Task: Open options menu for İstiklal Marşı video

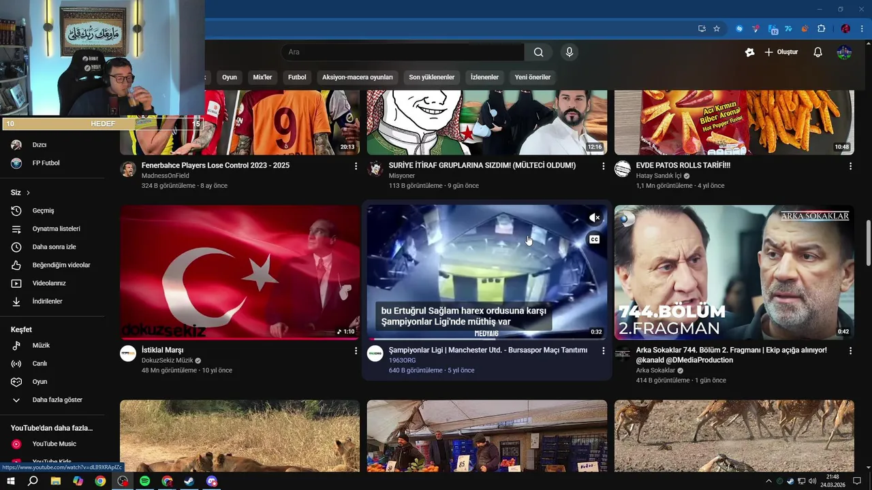Action: [356, 350]
